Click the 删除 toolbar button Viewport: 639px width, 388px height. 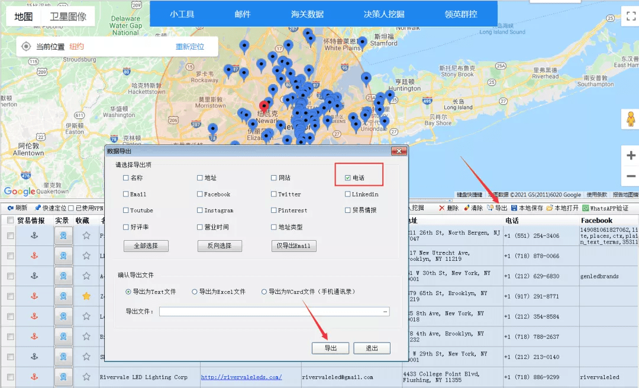(x=448, y=208)
